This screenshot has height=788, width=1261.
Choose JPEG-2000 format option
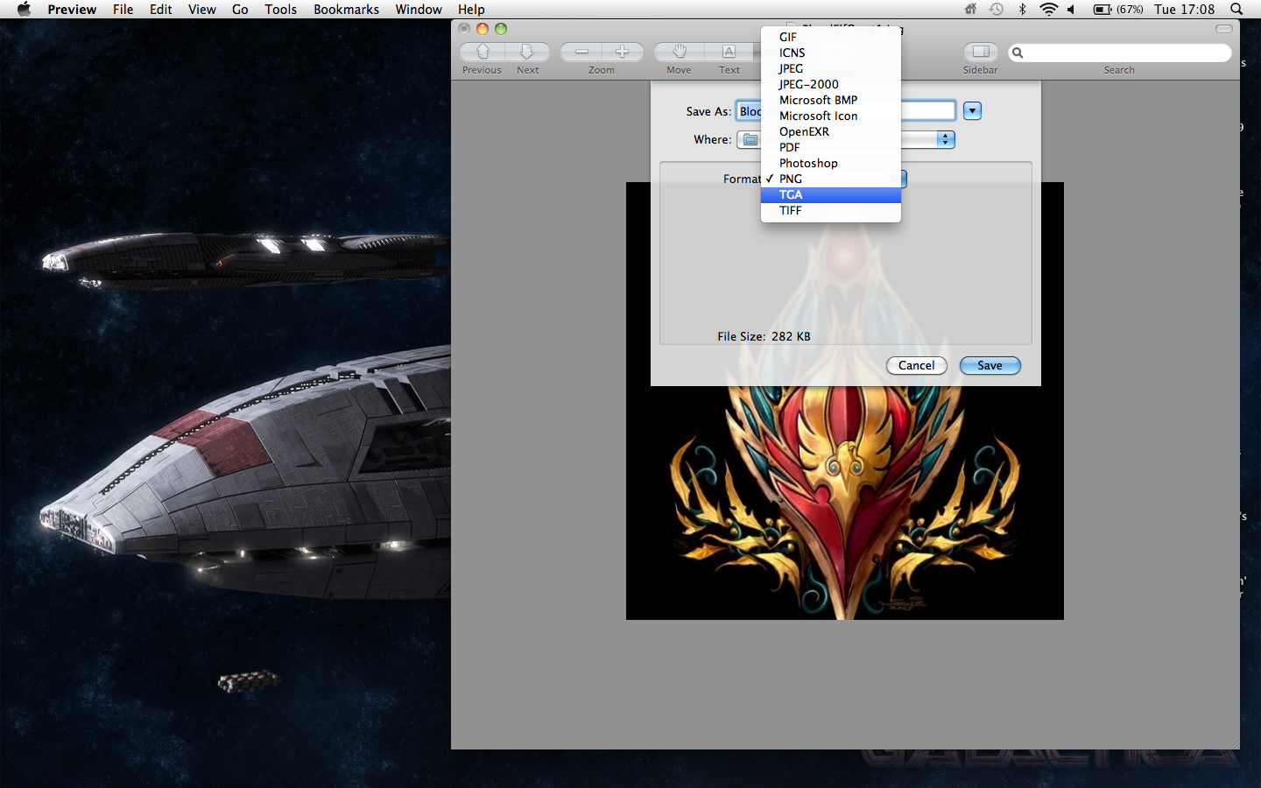831,84
